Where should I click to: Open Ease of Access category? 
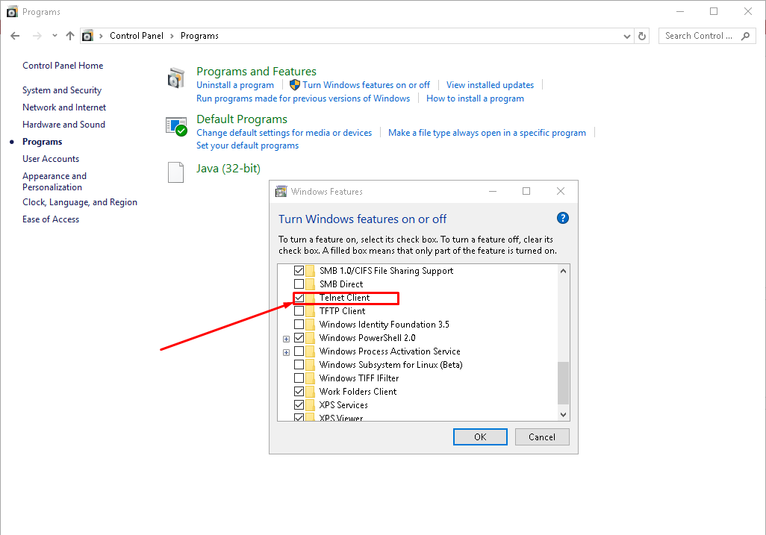pos(51,219)
